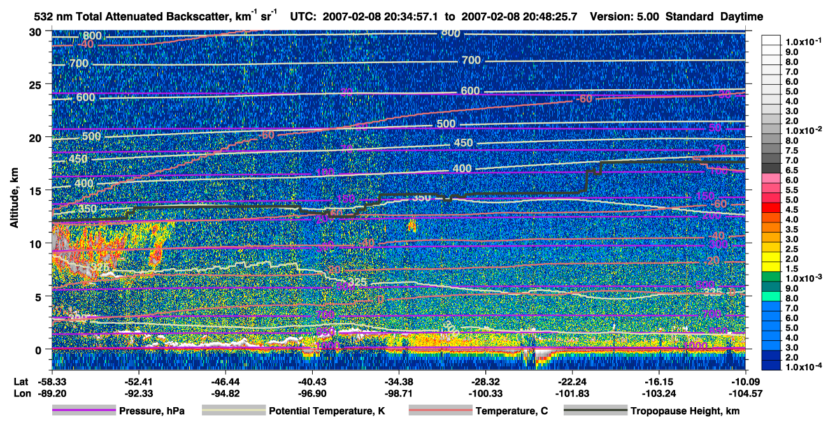Click longitude value '-92.33'

[138, 393]
